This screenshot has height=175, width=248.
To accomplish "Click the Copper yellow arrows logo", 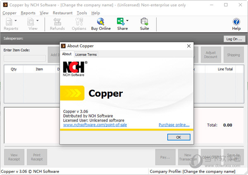I will tap(72, 93).
